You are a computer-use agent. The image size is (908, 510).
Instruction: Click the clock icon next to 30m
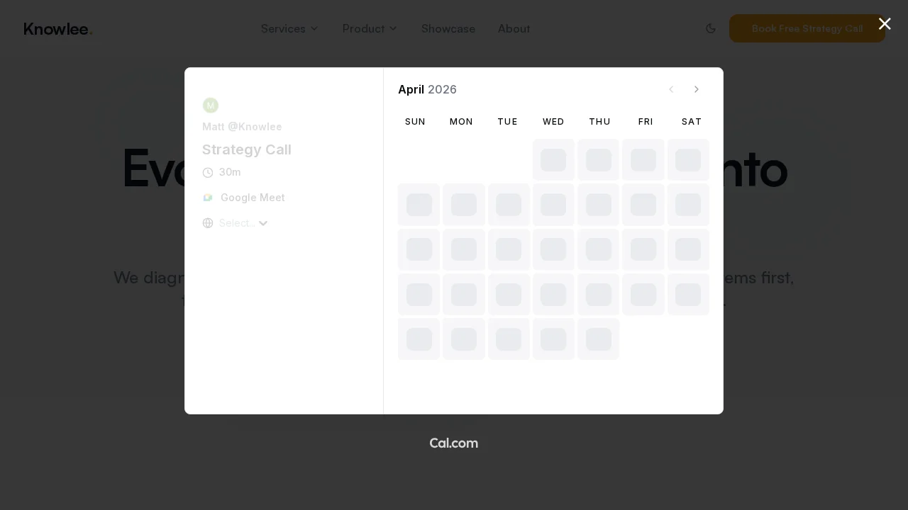[x=208, y=172]
